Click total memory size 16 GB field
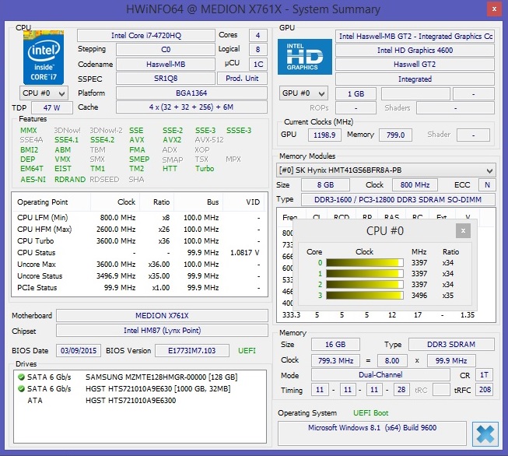 335,344
